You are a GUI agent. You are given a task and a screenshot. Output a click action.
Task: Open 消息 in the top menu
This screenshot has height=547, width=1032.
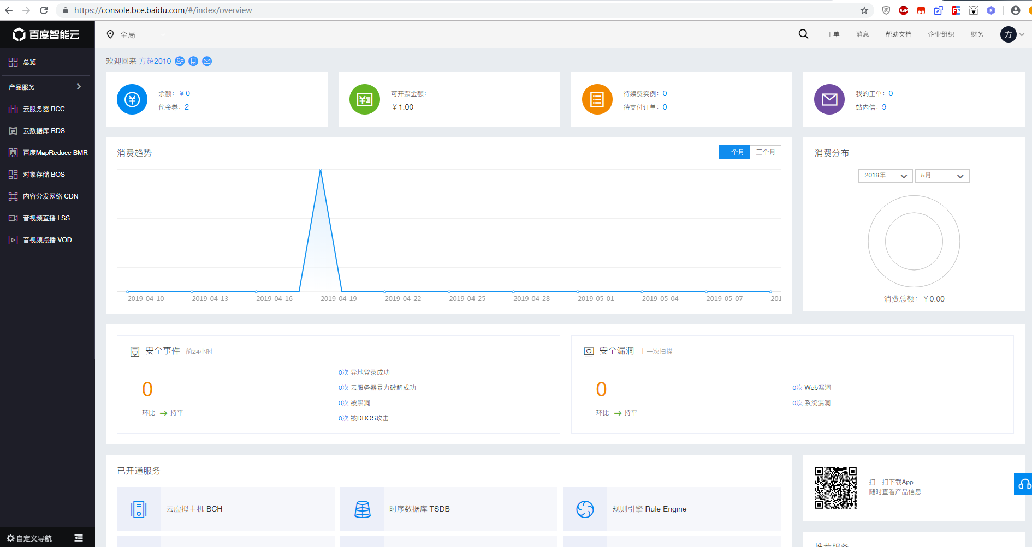862,34
